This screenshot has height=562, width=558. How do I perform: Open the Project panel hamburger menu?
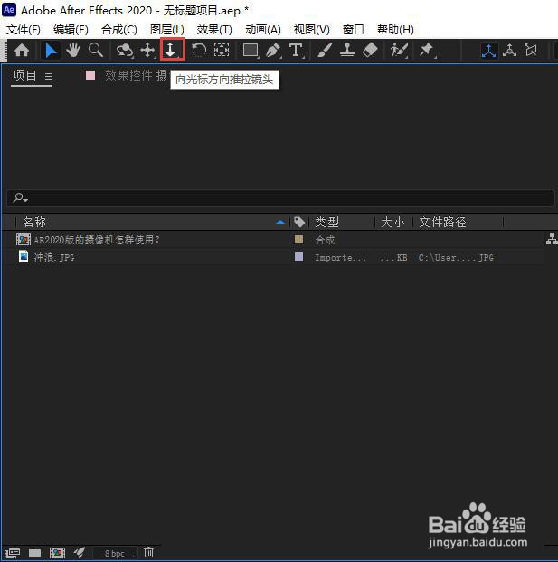click(49, 76)
